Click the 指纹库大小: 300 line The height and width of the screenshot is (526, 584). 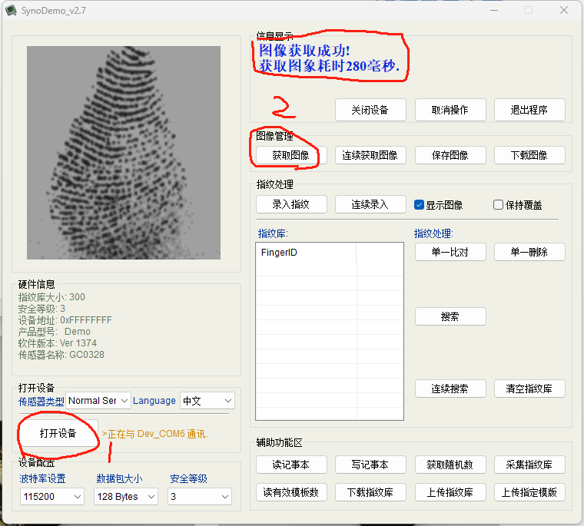click(x=51, y=296)
